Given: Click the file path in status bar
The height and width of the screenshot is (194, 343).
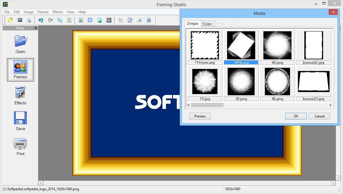Looking at the screenshot, I should (x=41, y=189).
